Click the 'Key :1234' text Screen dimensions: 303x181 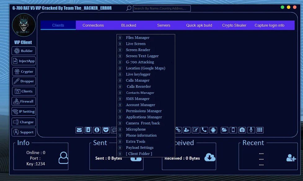(x=36, y=164)
